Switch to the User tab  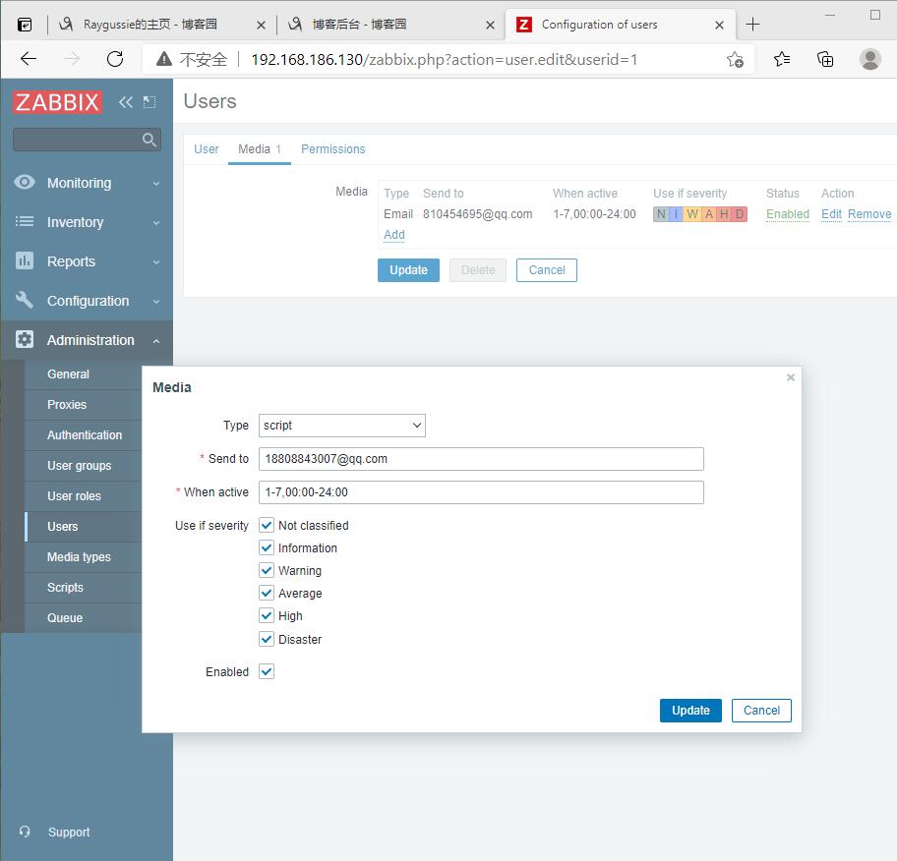point(206,149)
